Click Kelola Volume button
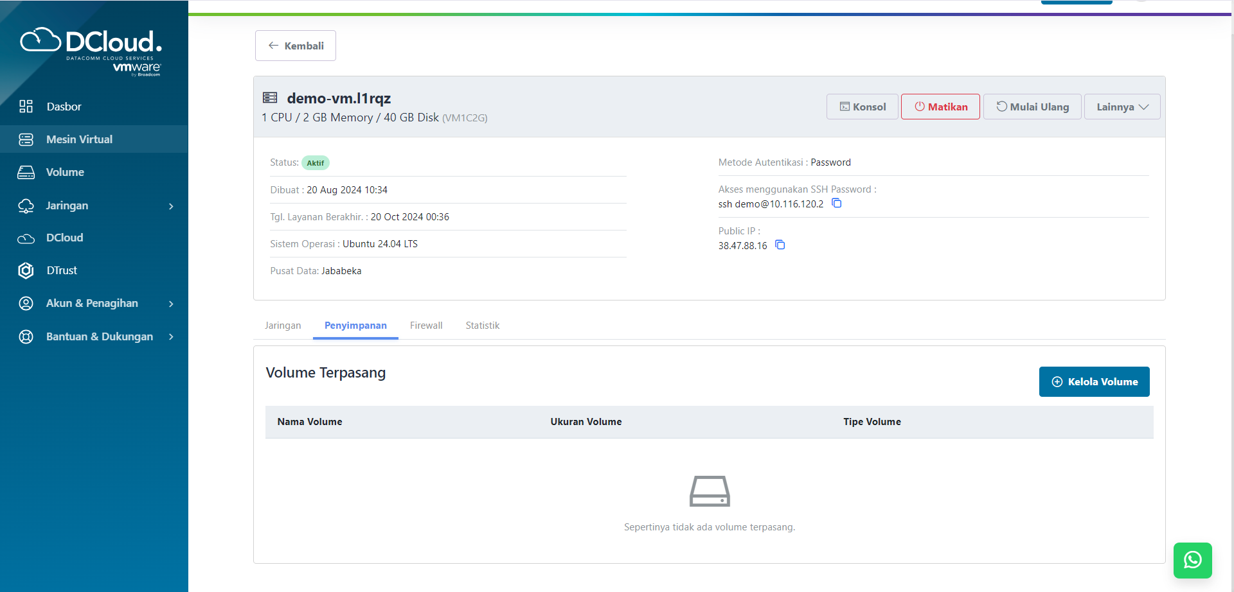Viewport: 1234px width, 592px height. pyautogui.click(x=1094, y=382)
